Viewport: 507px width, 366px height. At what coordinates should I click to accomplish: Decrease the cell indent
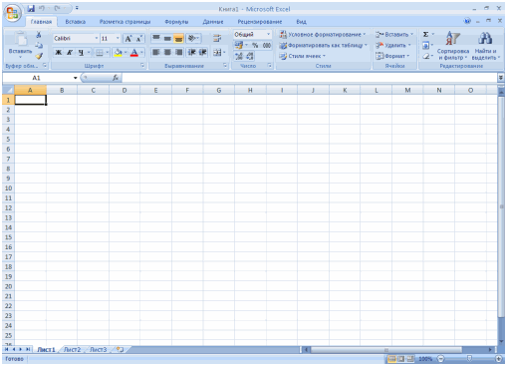[x=191, y=52]
